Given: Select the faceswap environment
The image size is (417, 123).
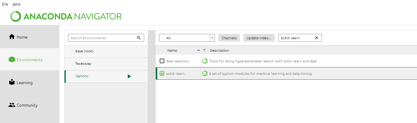Looking at the screenshot, I should pyautogui.click(x=106, y=64).
